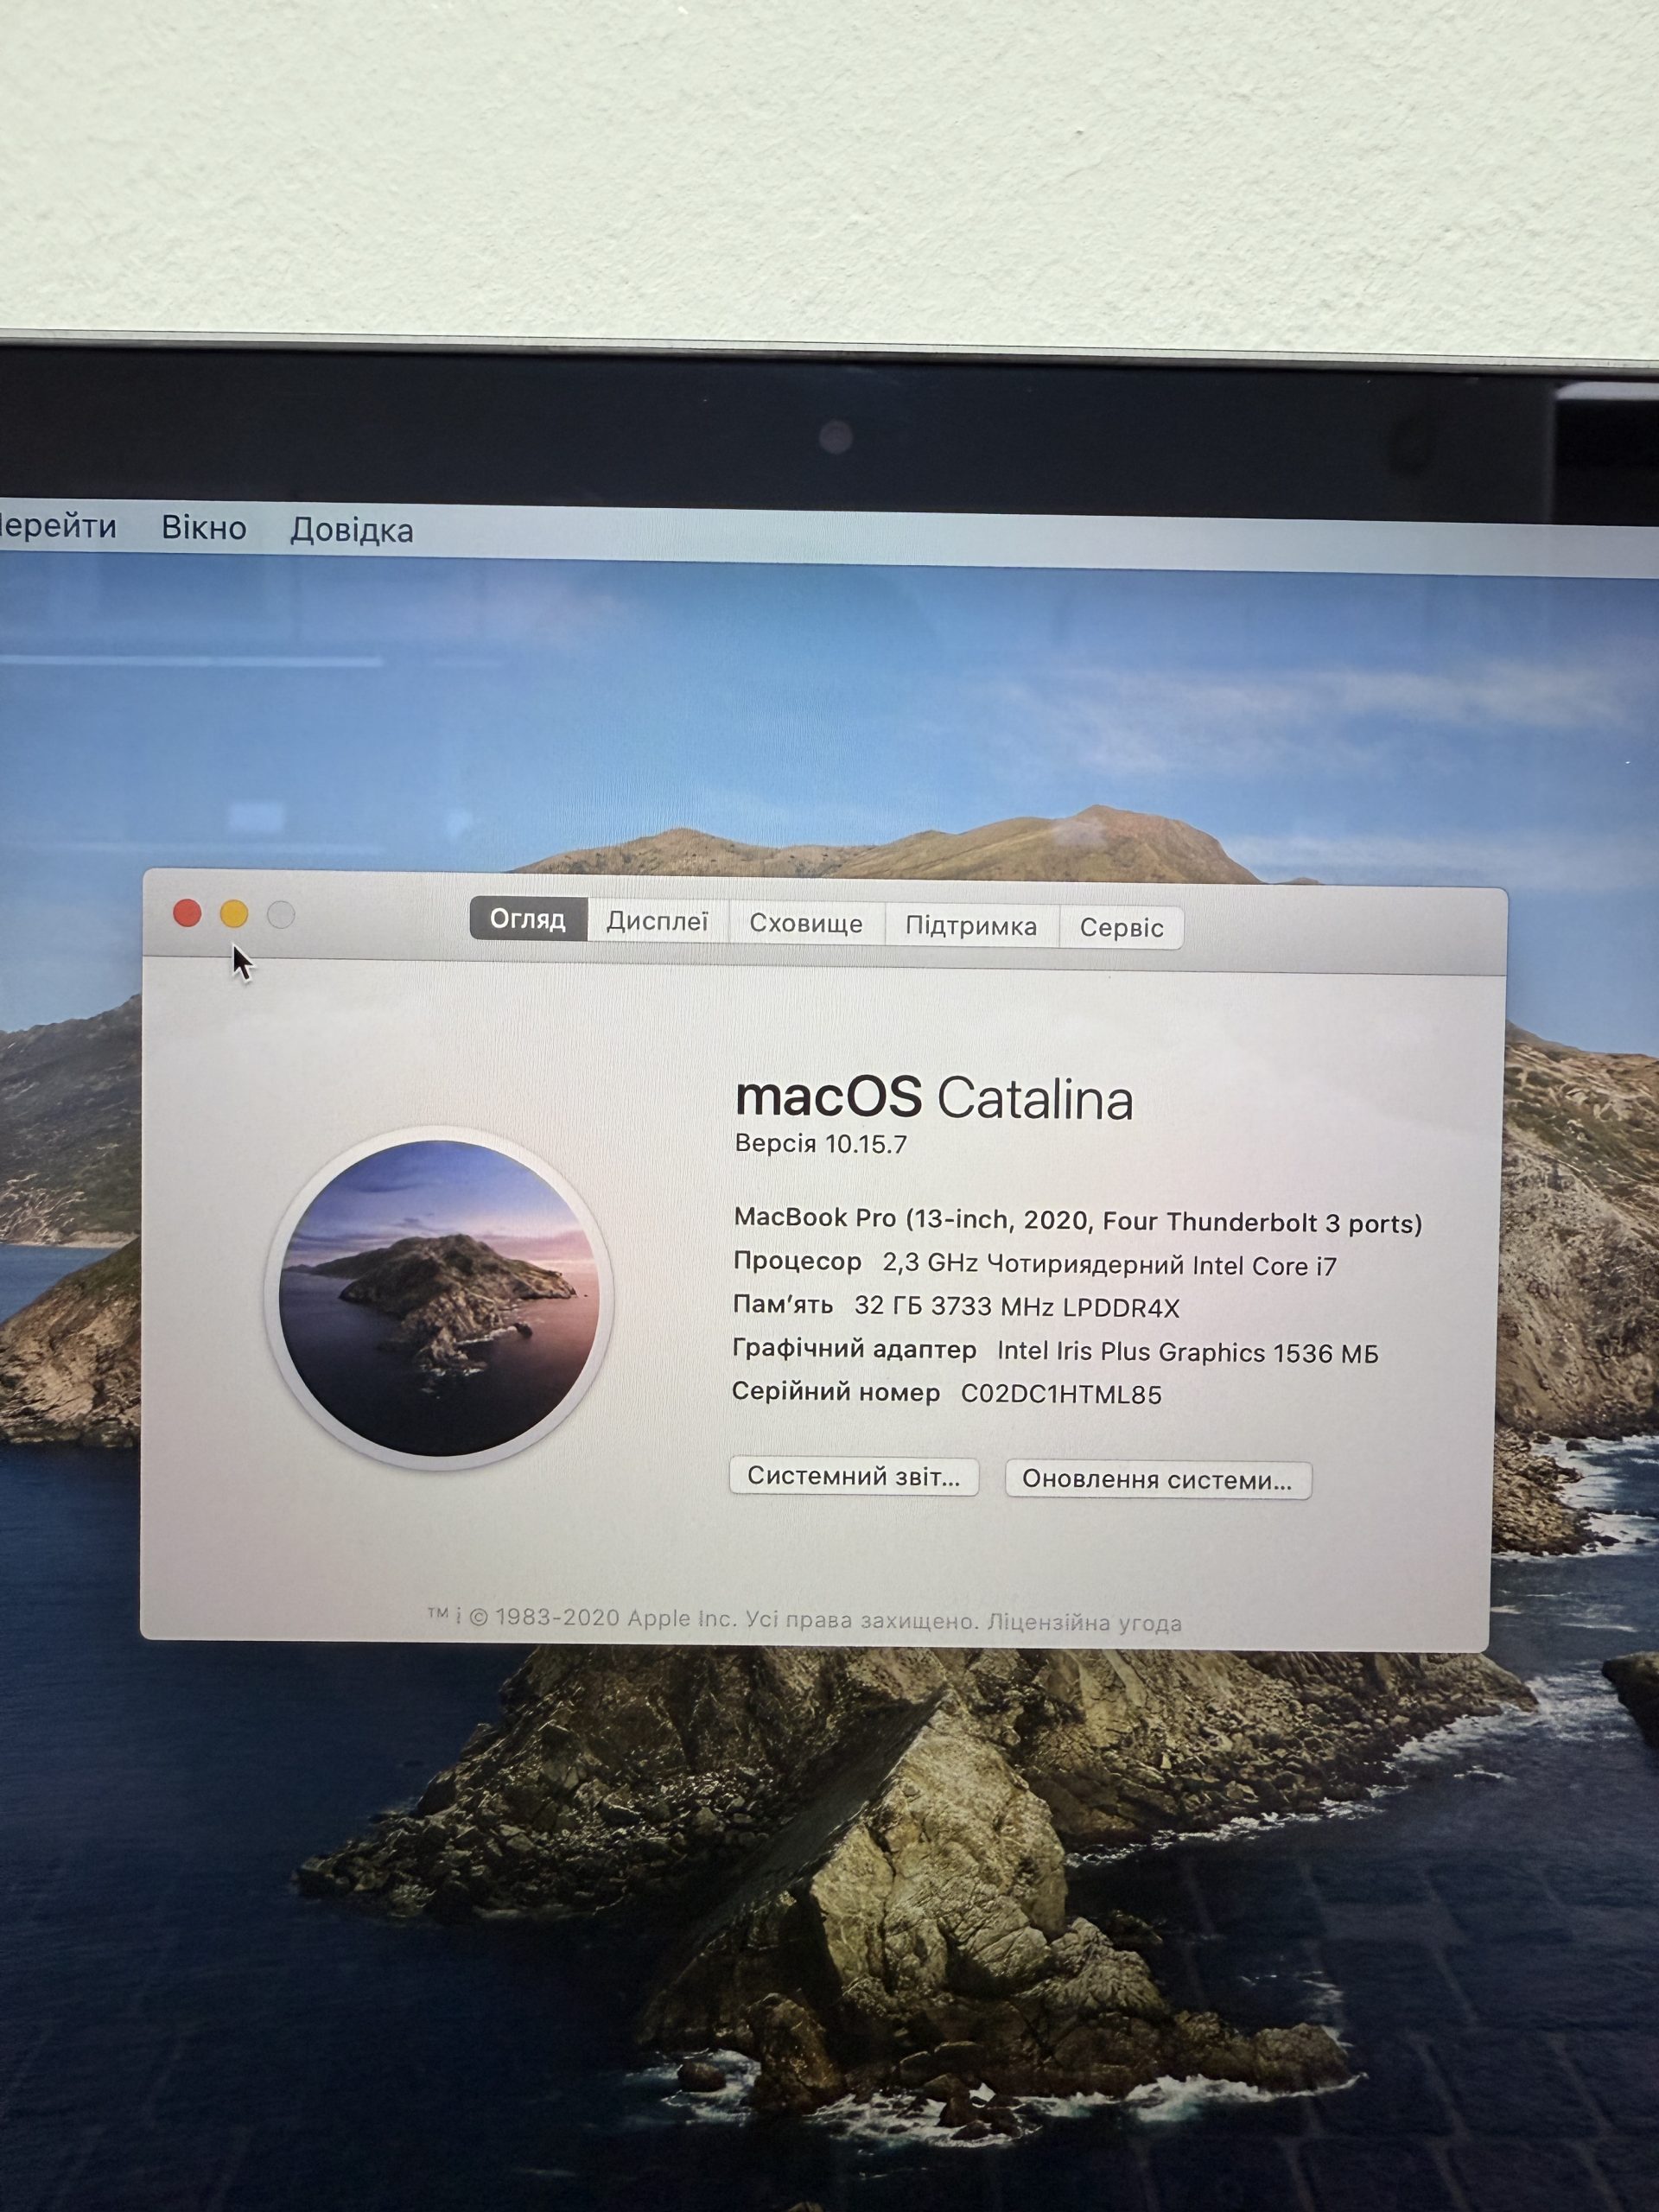Click Intel Iris Plus Graphics 1536 МБ
Screen dimensions: 1659x2212
pyautogui.click(x=1188, y=1352)
